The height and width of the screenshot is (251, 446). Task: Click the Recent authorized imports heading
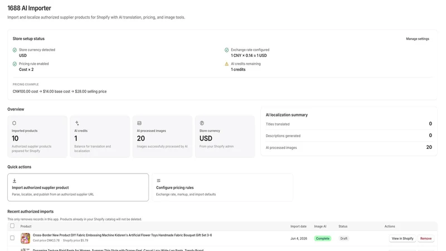pos(31,211)
